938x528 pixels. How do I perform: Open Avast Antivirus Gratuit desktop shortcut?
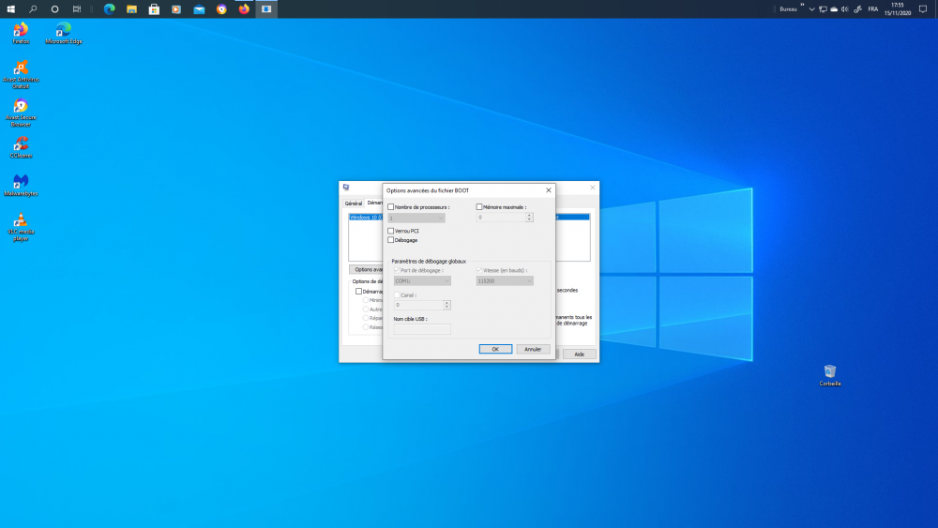click(x=20, y=68)
